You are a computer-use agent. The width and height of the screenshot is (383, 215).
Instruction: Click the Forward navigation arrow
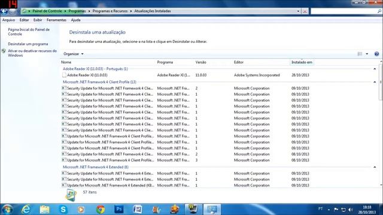[12, 11]
